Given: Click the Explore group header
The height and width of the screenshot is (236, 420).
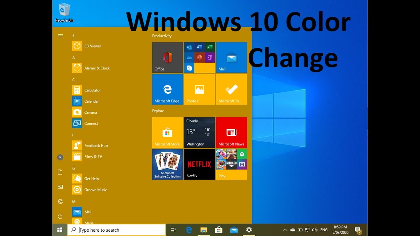Looking at the screenshot, I should (158, 111).
